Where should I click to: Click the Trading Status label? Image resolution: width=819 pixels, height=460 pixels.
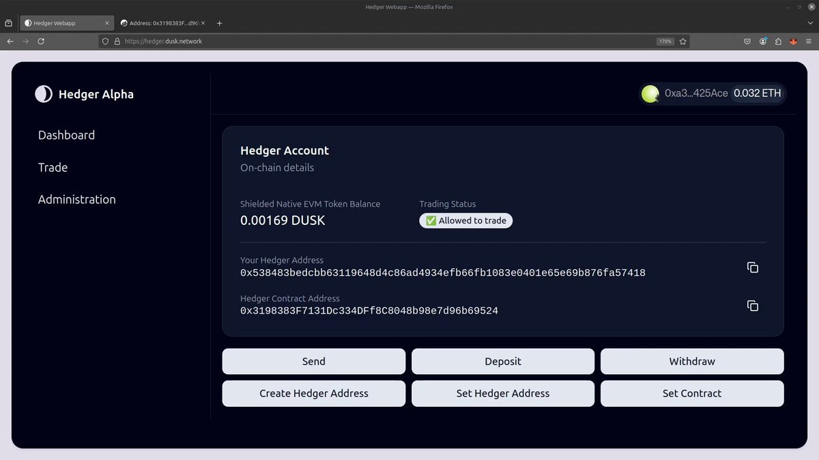point(447,204)
